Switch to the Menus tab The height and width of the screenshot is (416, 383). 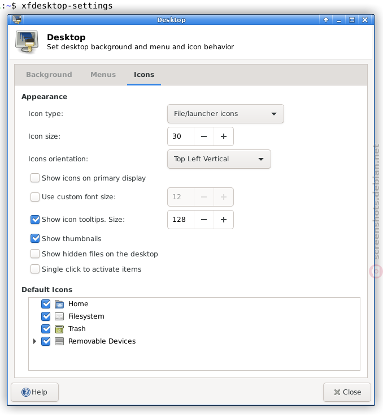[x=103, y=75]
